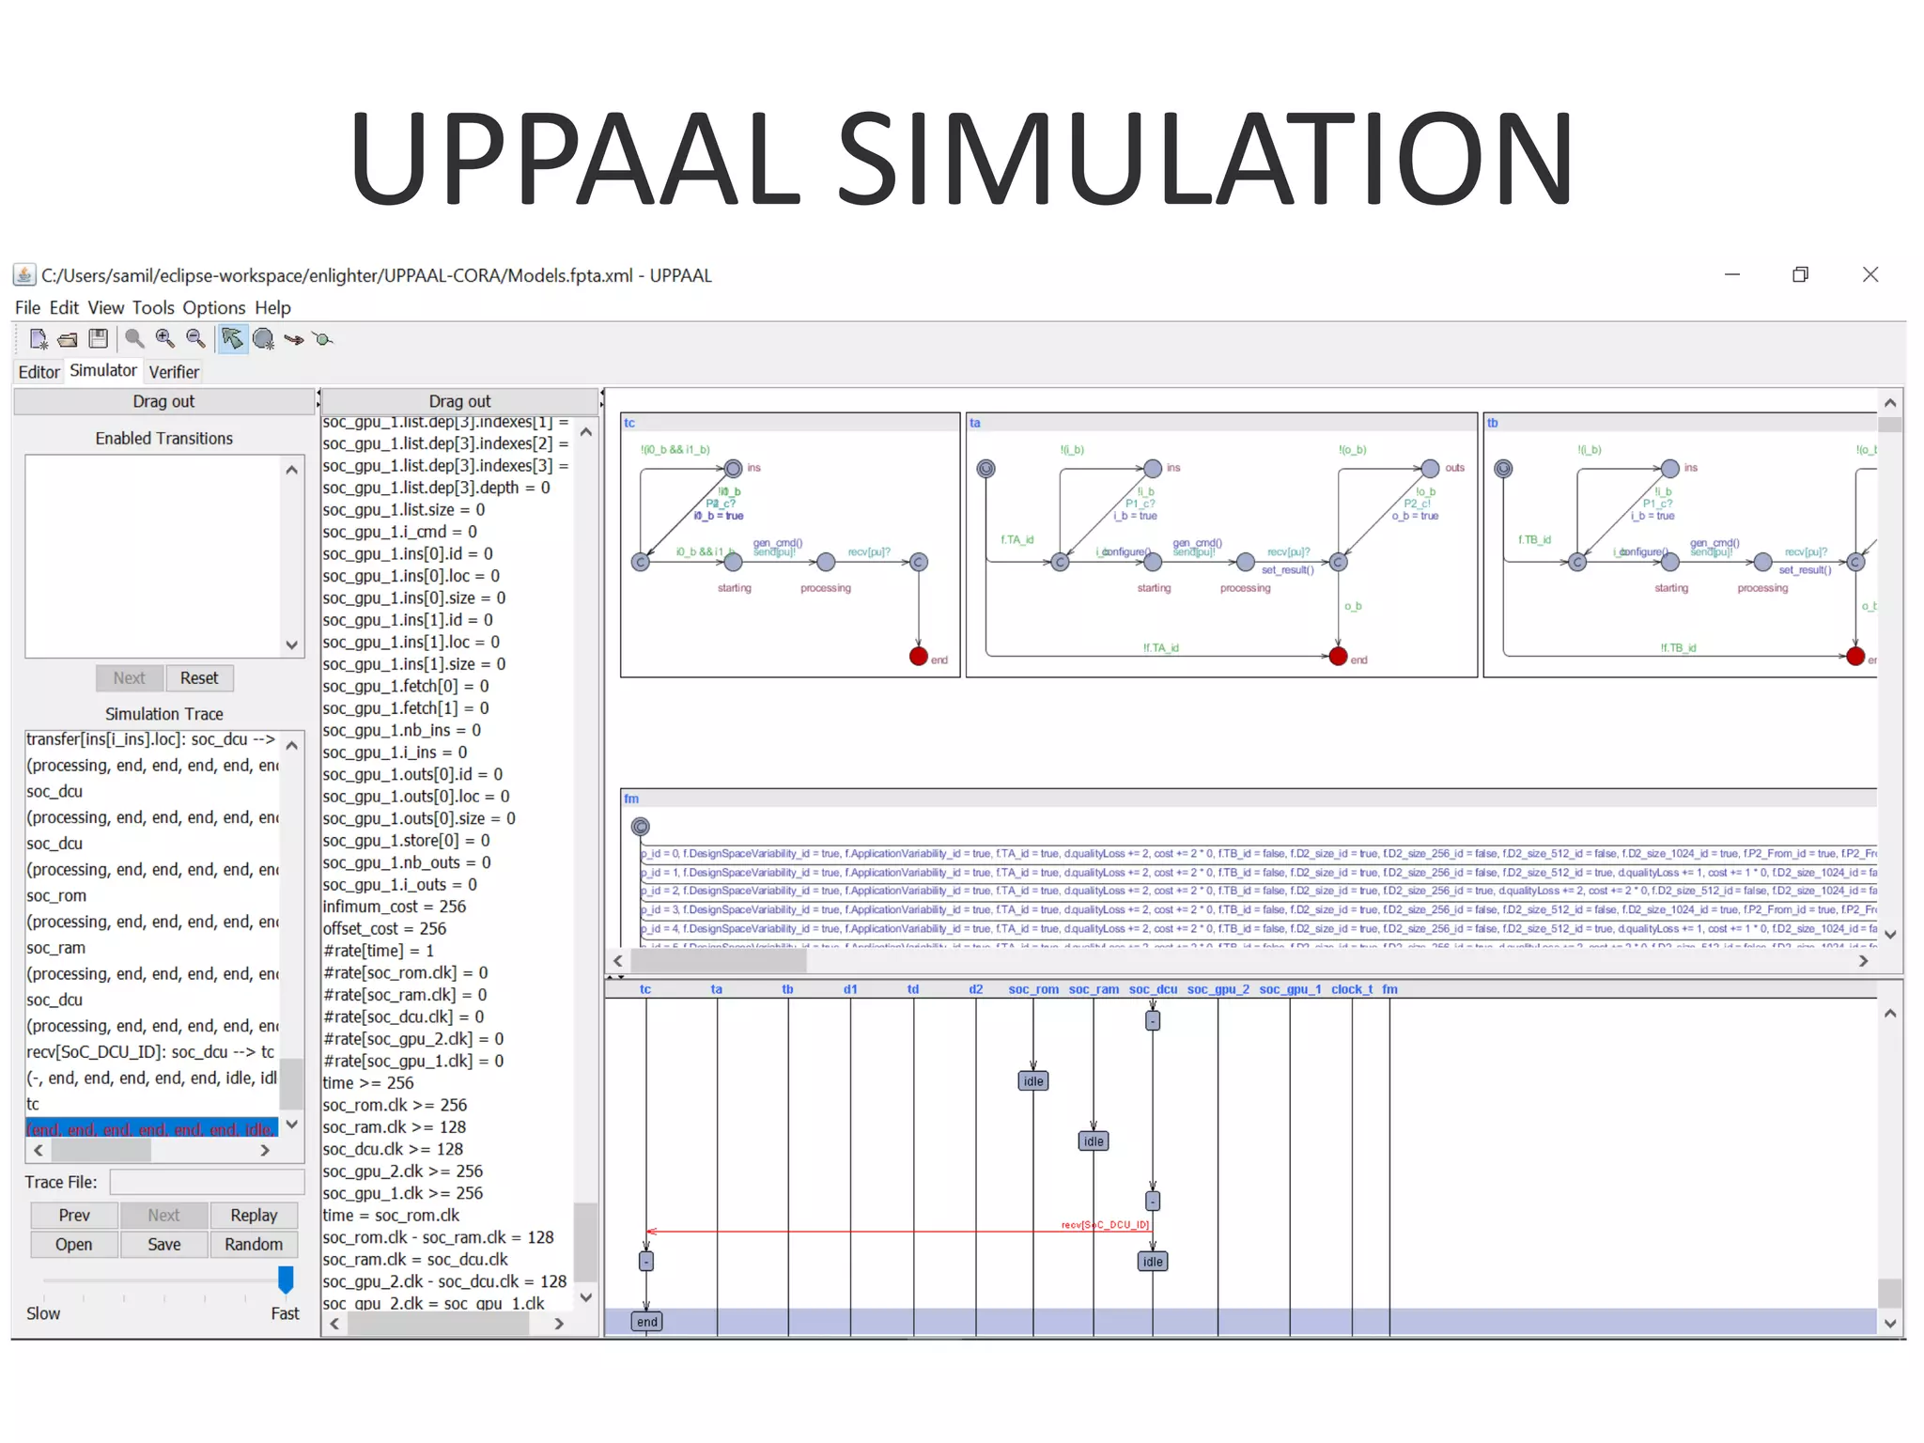The image size is (1924, 1443).
Task: Open the Help menu
Action: 272,307
